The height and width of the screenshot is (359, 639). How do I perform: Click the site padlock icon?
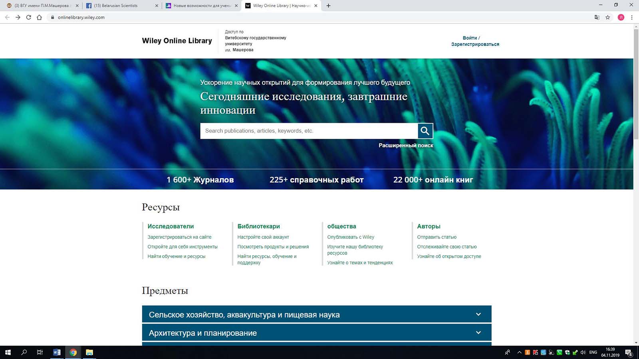pos(52,17)
